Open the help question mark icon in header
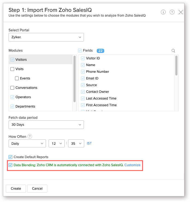The width and height of the screenshot is (190, 202). pos(172,12)
